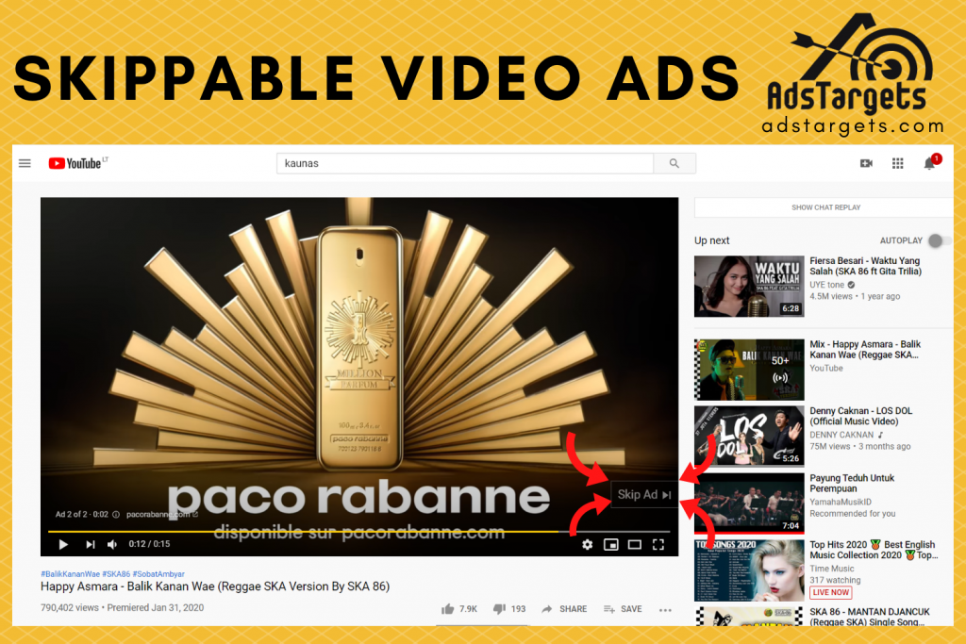Image resolution: width=966 pixels, height=644 pixels.
Task: Open the #BalikKananWae hashtag
Action: click(70, 574)
